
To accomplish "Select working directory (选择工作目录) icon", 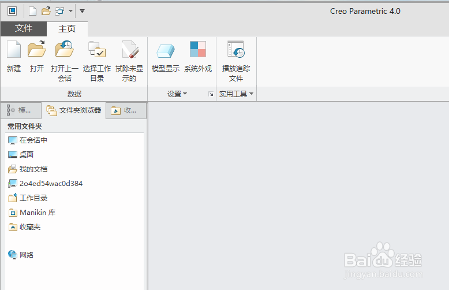I will tap(97, 49).
